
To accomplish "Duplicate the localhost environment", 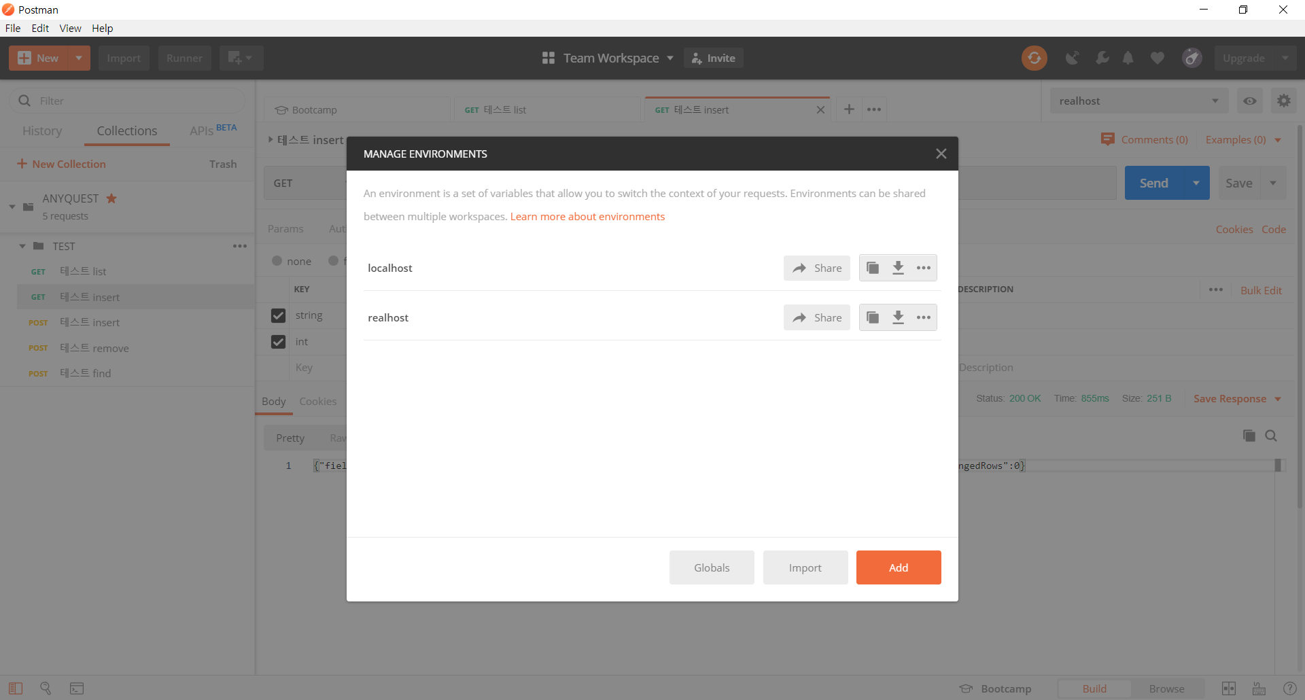I will 873,268.
